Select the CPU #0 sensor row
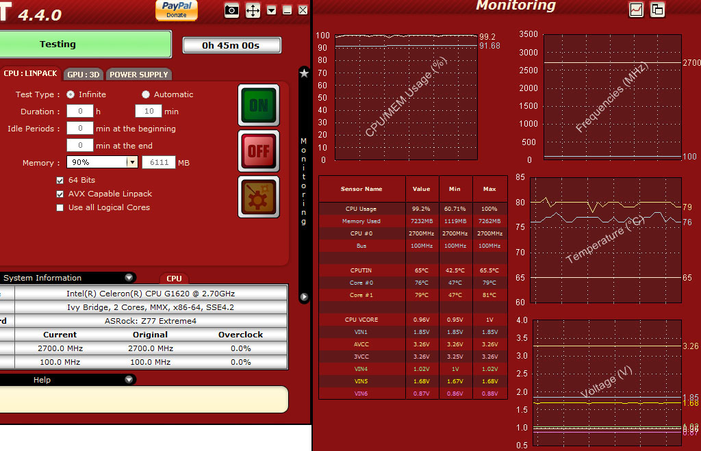Viewport: 701px width, 451px height. (x=413, y=233)
